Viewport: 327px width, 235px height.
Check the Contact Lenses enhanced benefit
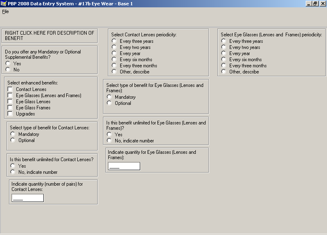pos(10,89)
